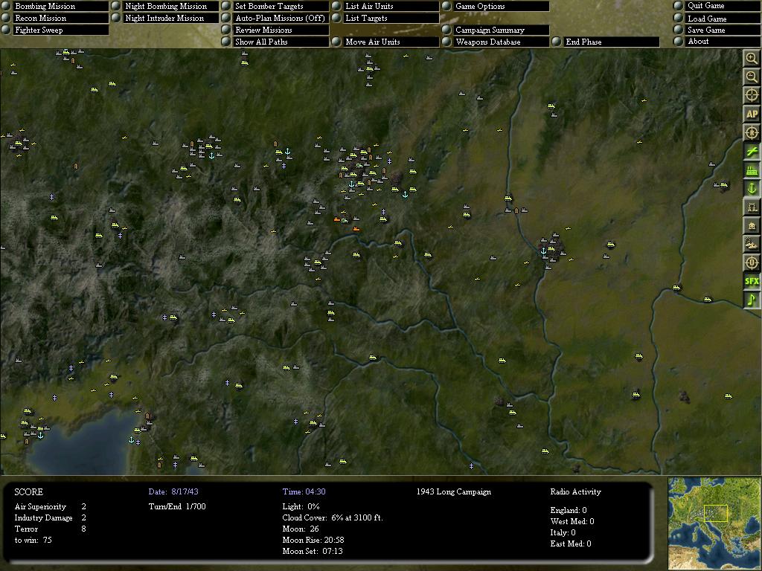
Task: Toggle the rail bridge icon in the side toolbar
Action: [752, 207]
